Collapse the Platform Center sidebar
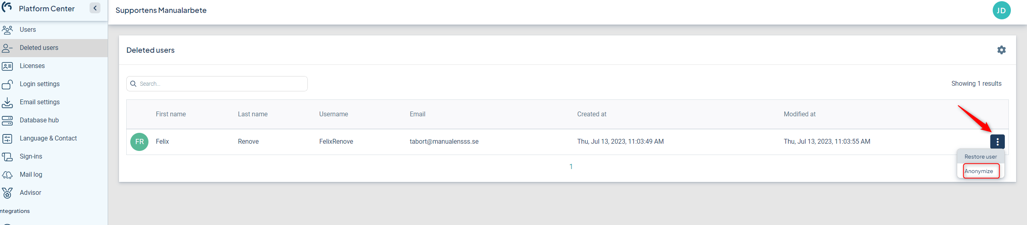The image size is (1027, 225). pyautogui.click(x=95, y=8)
